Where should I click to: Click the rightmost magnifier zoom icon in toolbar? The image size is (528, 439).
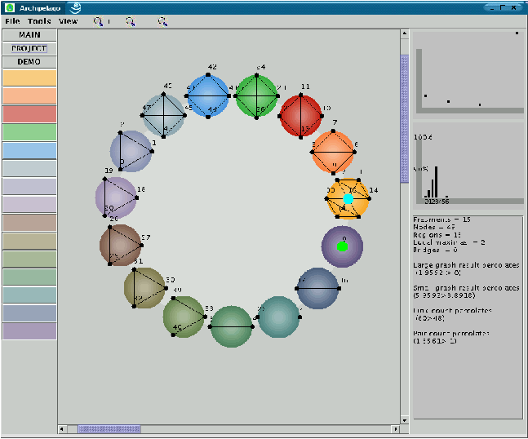[x=162, y=21]
